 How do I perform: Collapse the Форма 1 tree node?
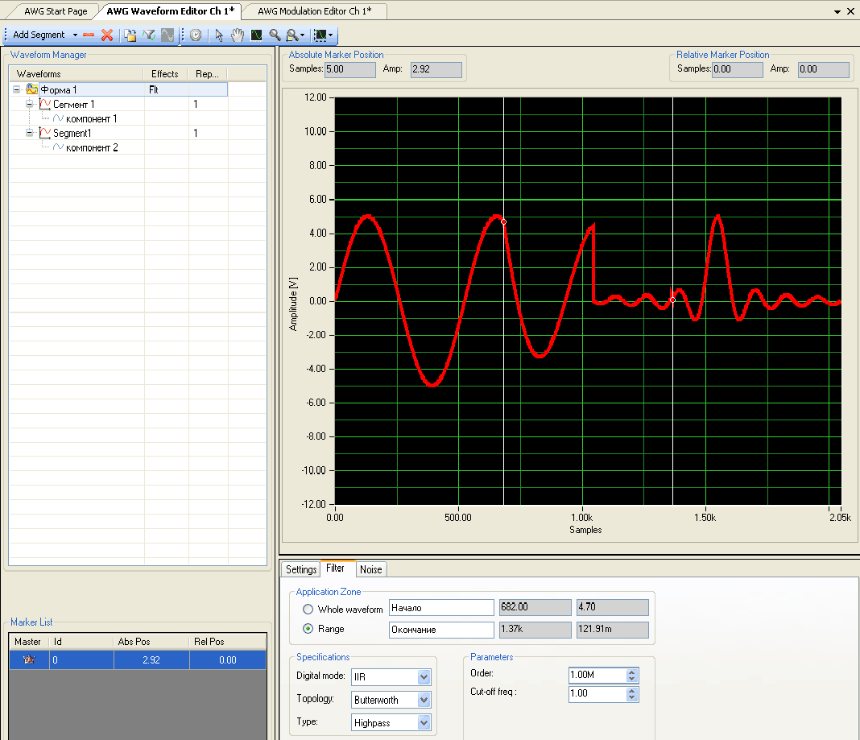(x=17, y=90)
